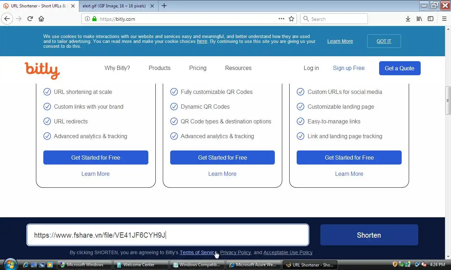Image resolution: width=451 pixels, height=270 pixels.
Task: Click the Bitly logo
Action: (42, 71)
